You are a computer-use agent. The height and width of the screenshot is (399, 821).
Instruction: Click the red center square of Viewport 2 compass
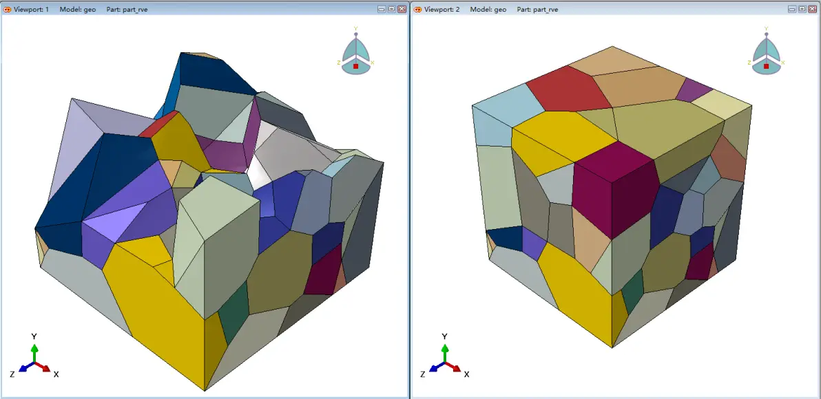click(767, 67)
